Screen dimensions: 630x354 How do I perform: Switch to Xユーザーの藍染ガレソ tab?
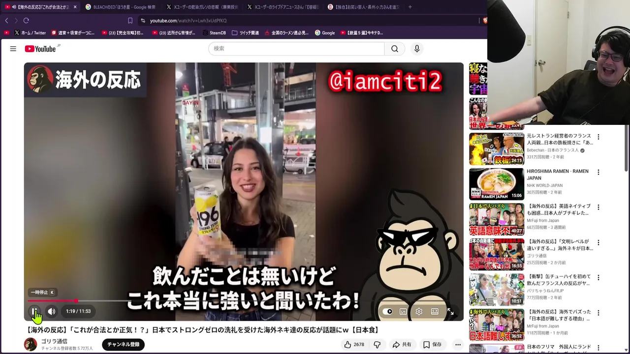(x=202, y=7)
